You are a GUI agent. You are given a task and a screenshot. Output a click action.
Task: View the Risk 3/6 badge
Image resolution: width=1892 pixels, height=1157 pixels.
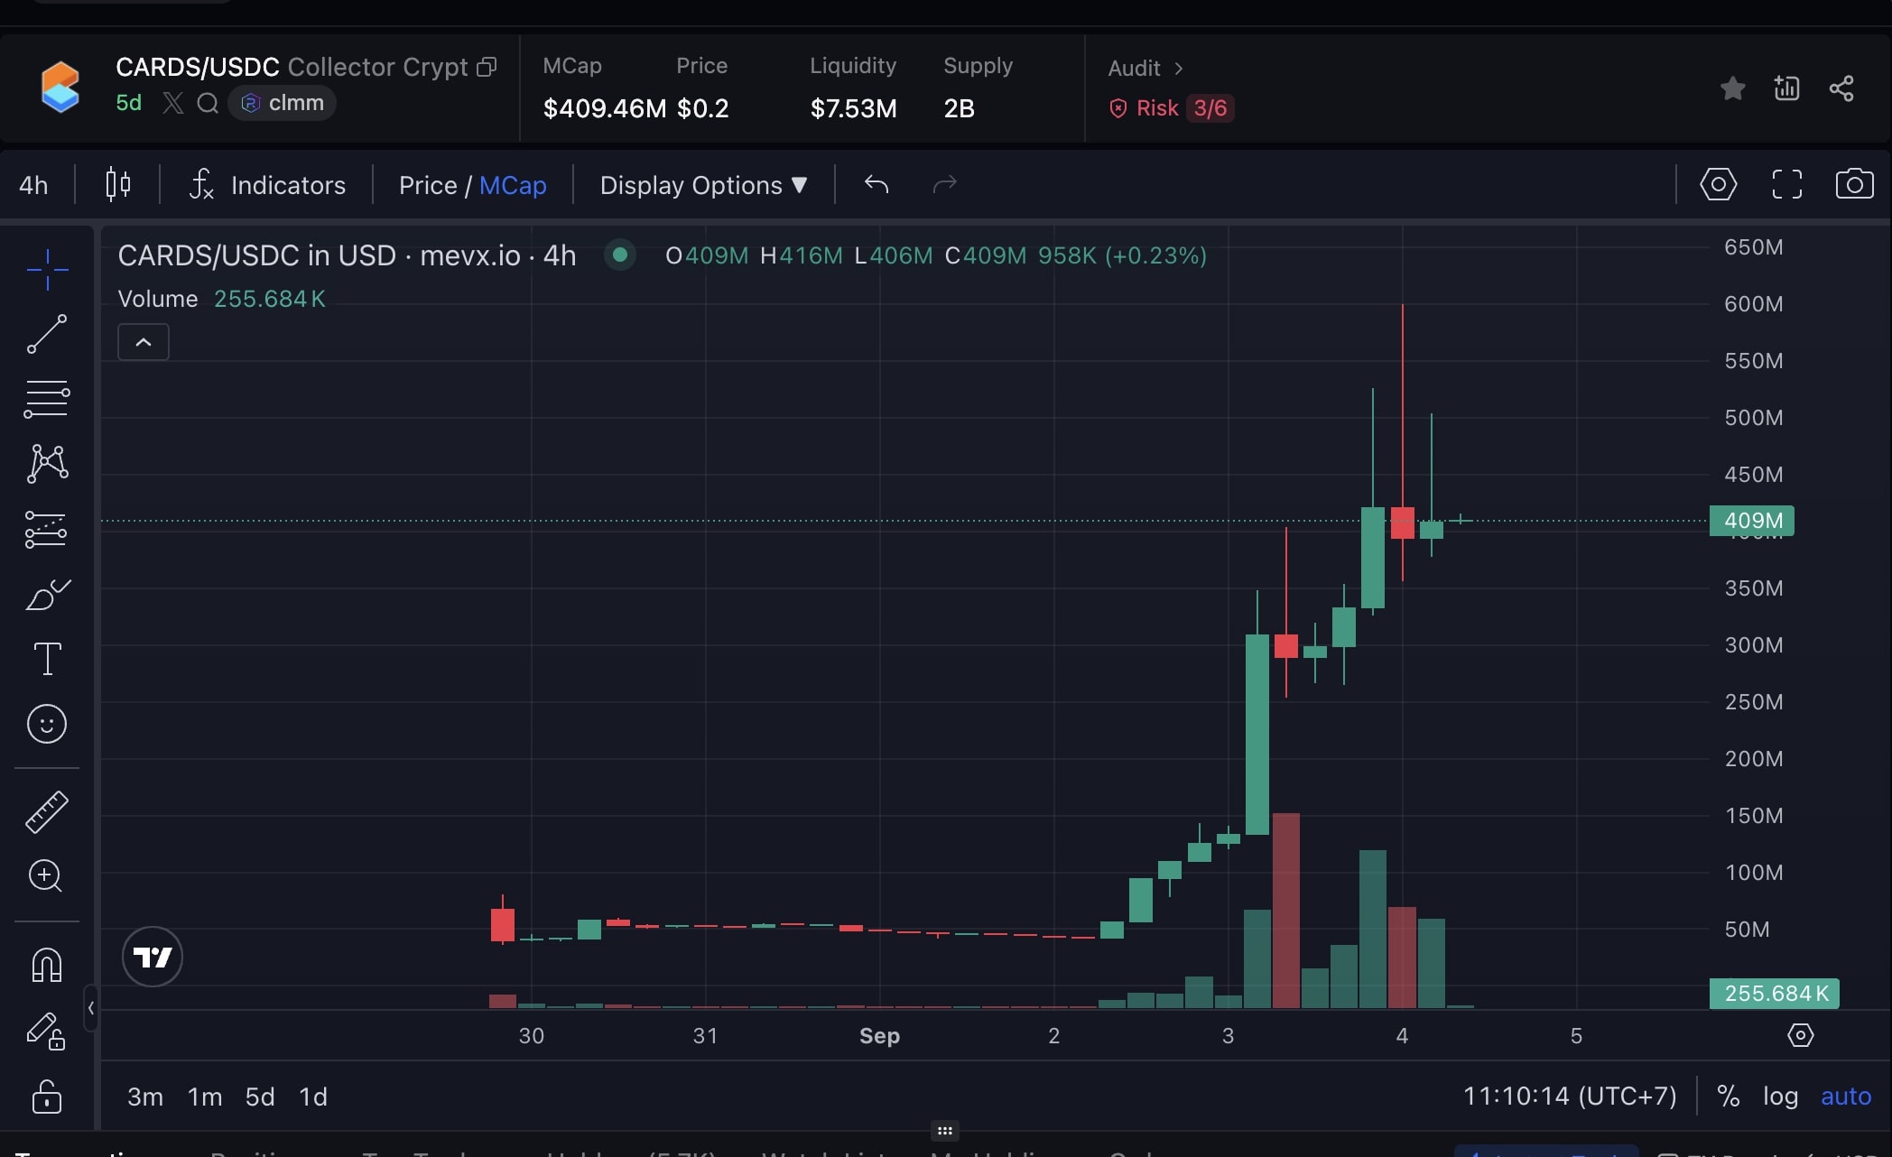(1172, 108)
